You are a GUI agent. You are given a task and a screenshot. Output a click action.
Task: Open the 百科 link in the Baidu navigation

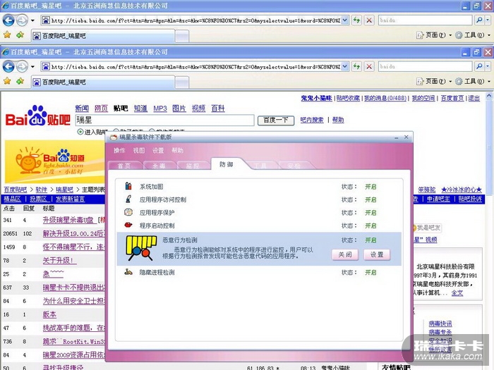tap(217, 109)
